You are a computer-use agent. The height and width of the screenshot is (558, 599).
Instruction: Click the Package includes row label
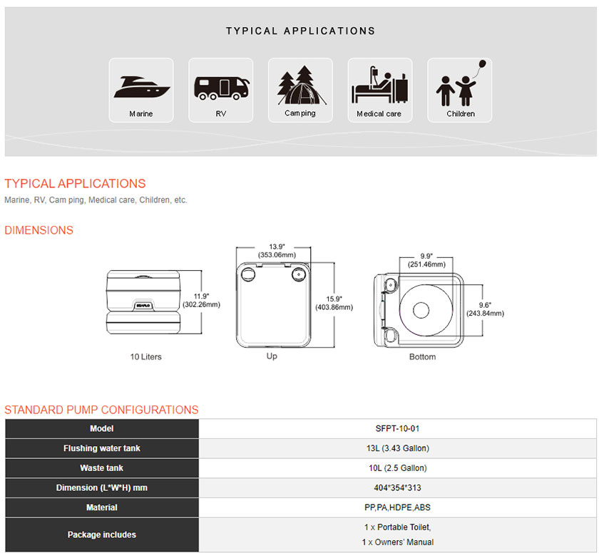102,534
